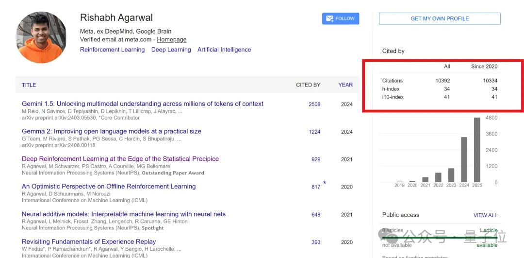
Task: Click the 2508 citation count
Action: point(314,104)
